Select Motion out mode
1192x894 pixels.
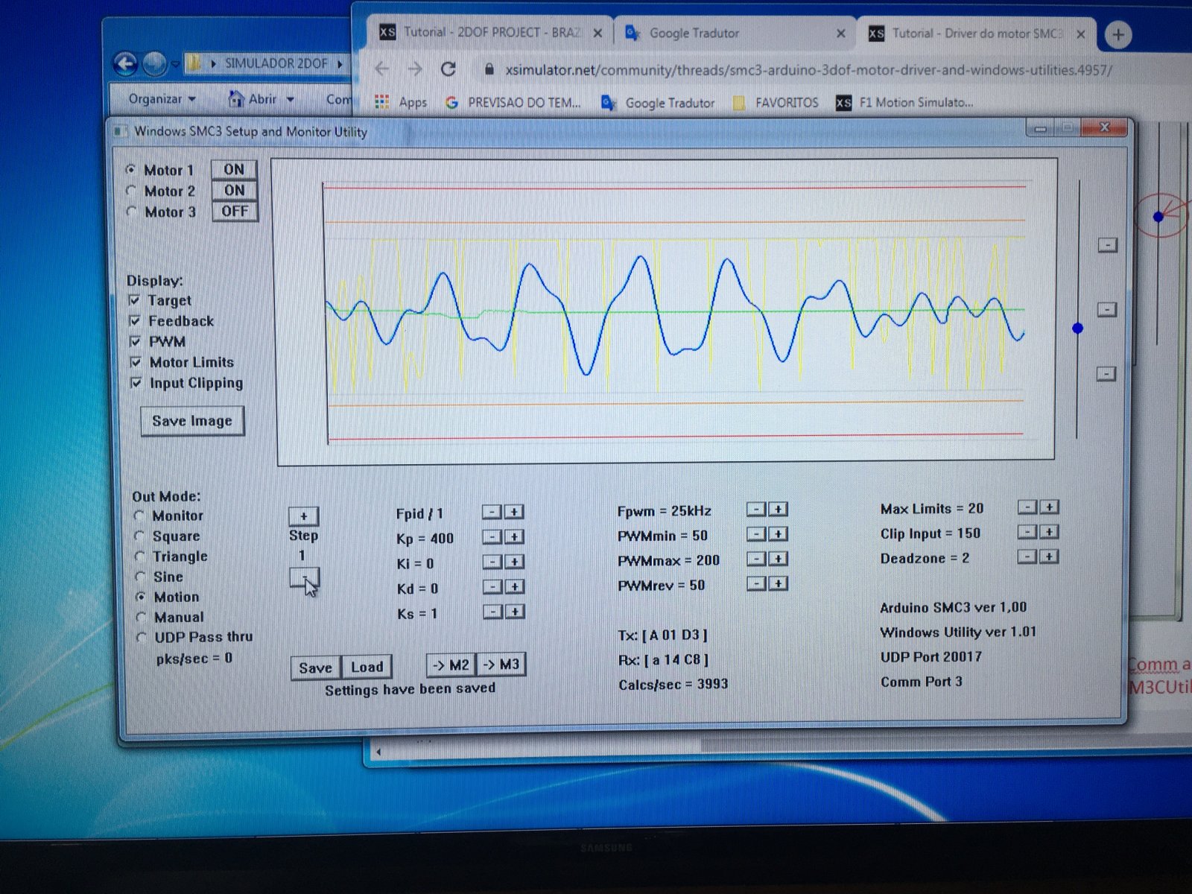(140, 597)
